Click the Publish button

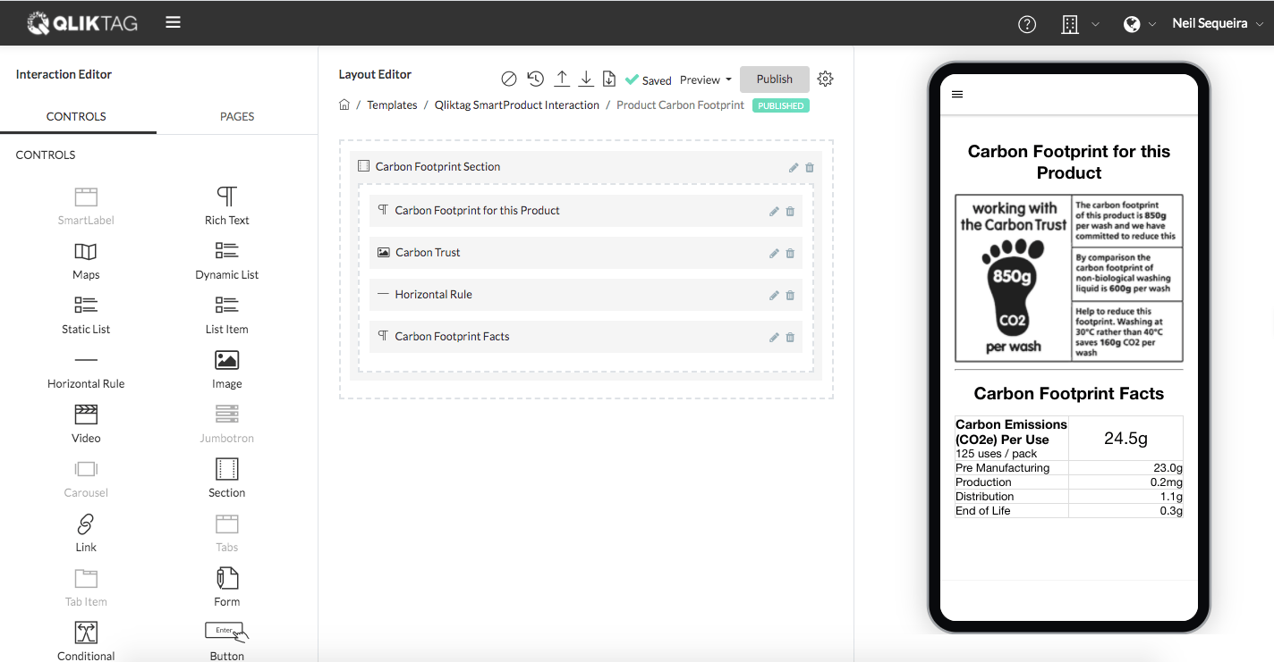pyautogui.click(x=775, y=79)
